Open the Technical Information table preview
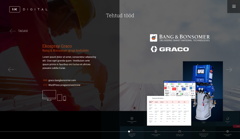Viewport: 240px width, 139px height. (169, 111)
